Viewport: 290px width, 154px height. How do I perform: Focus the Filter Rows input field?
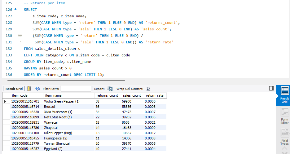point(76,89)
